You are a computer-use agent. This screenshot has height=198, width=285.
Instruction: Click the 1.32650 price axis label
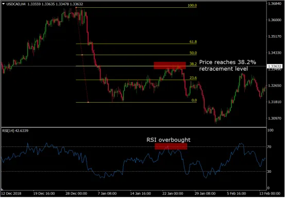[x=275, y=86]
